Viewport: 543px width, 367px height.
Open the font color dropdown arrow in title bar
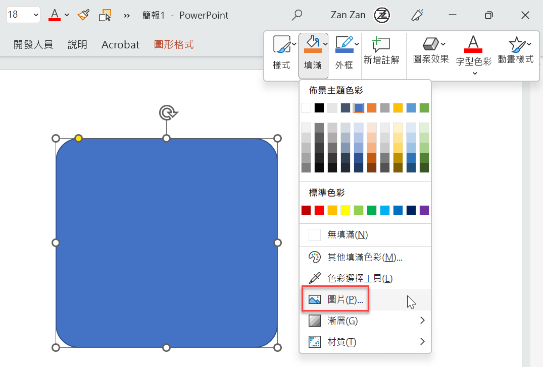(67, 15)
